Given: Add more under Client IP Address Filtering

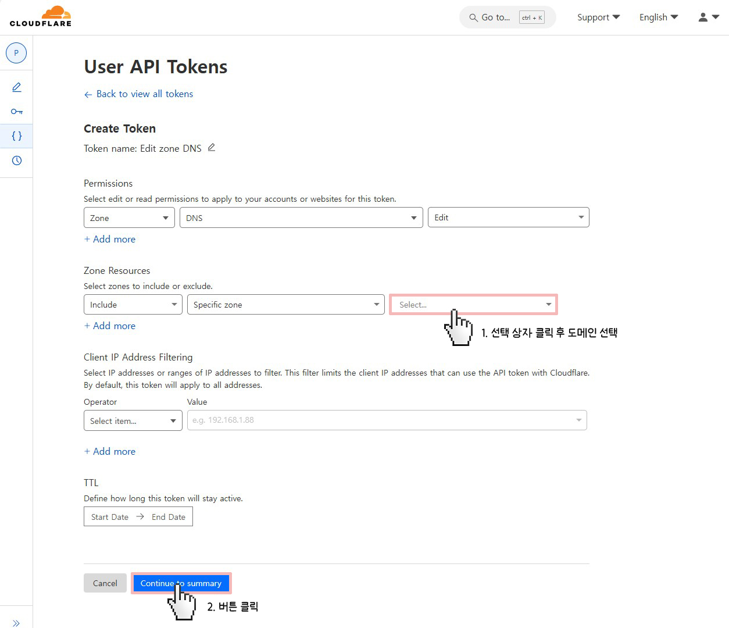Looking at the screenshot, I should (110, 451).
